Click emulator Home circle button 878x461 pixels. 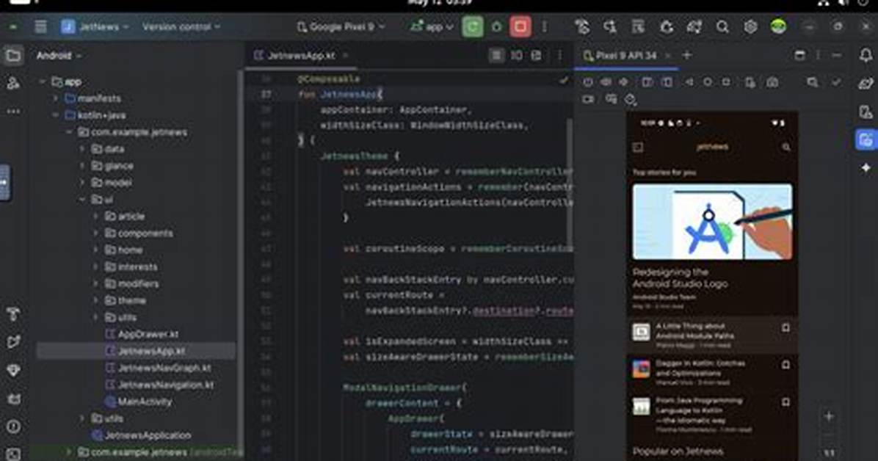[x=708, y=81]
